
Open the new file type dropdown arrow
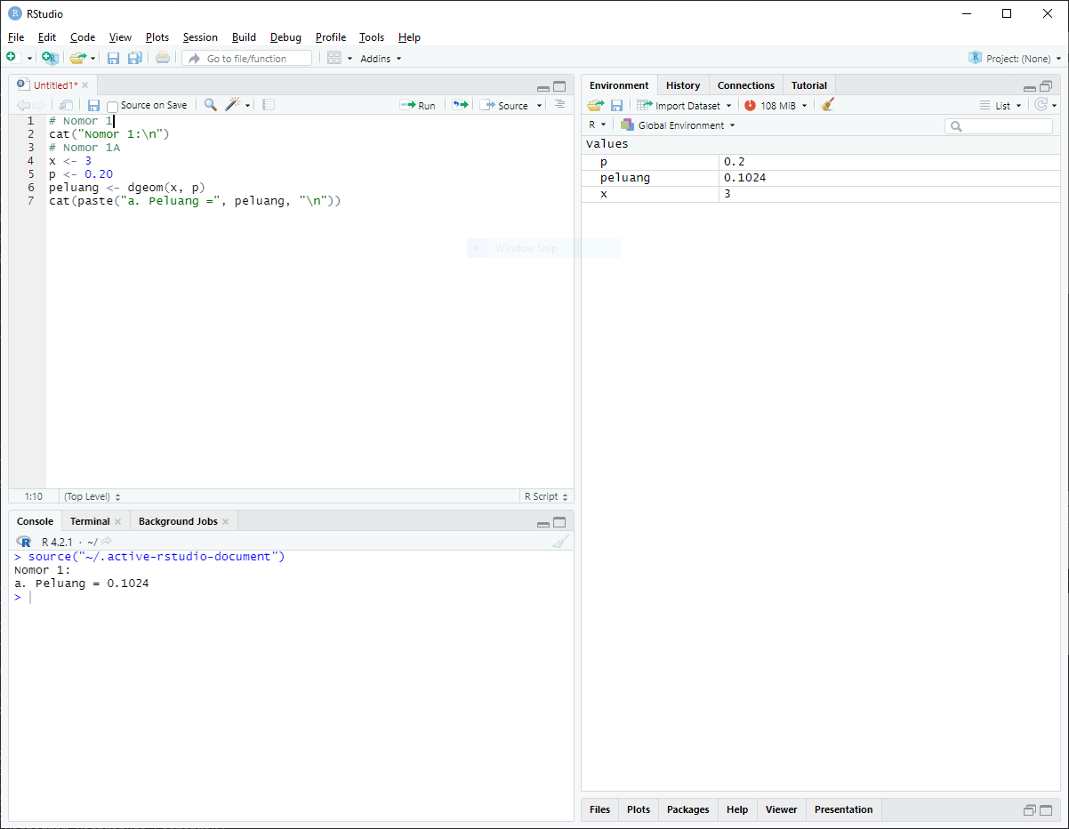[x=29, y=59]
